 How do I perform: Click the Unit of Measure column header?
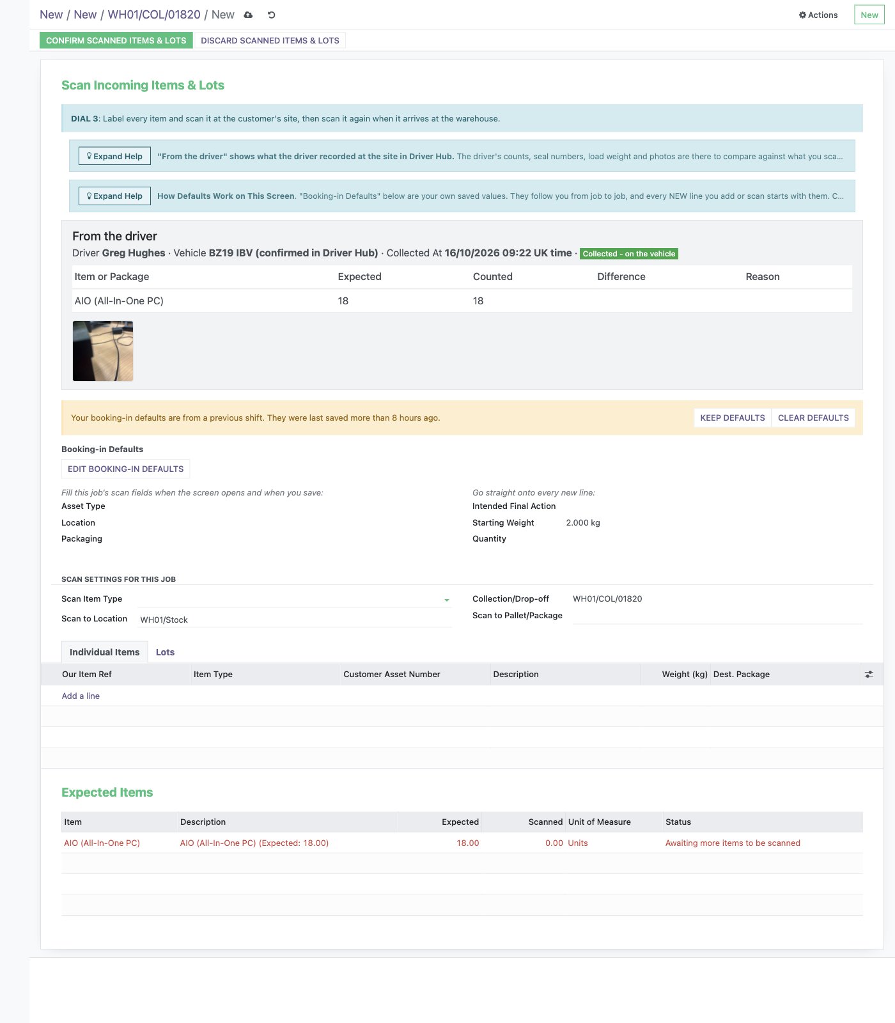(x=614, y=822)
